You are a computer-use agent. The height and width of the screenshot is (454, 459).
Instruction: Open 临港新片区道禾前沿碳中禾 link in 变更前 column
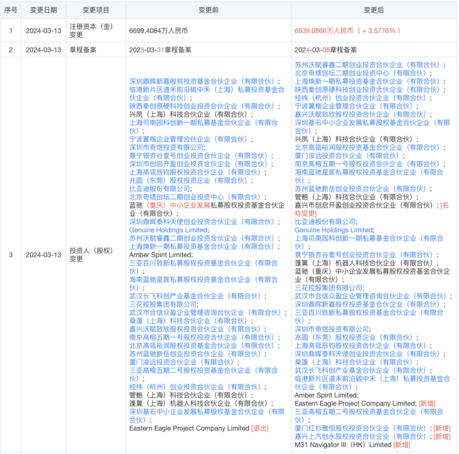(207, 93)
